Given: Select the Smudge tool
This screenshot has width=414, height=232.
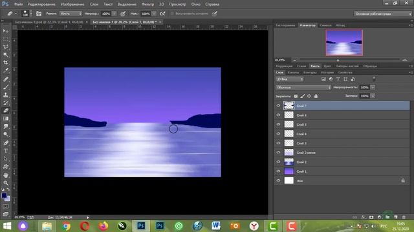Looking at the screenshot, I should point(6,126).
